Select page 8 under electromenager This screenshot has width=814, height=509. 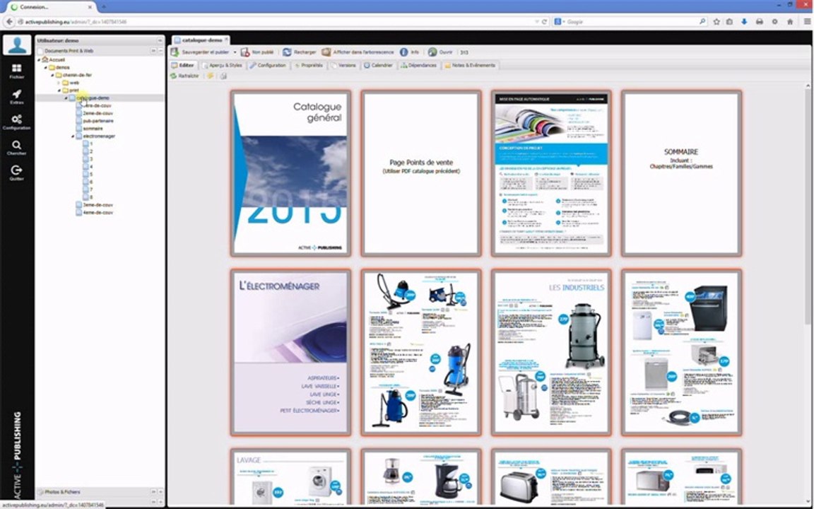pos(88,197)
